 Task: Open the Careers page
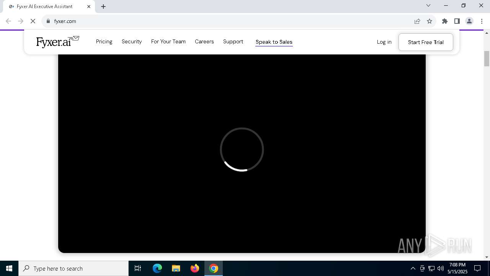pos(204,41)
